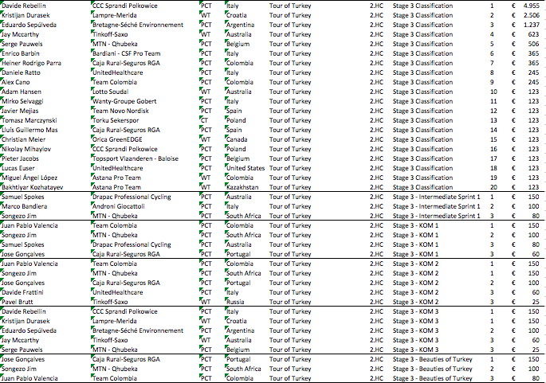
Task: Select Astana Pro Team in Bakhtiyar Kozhatayev row
Action: (116, 187)
